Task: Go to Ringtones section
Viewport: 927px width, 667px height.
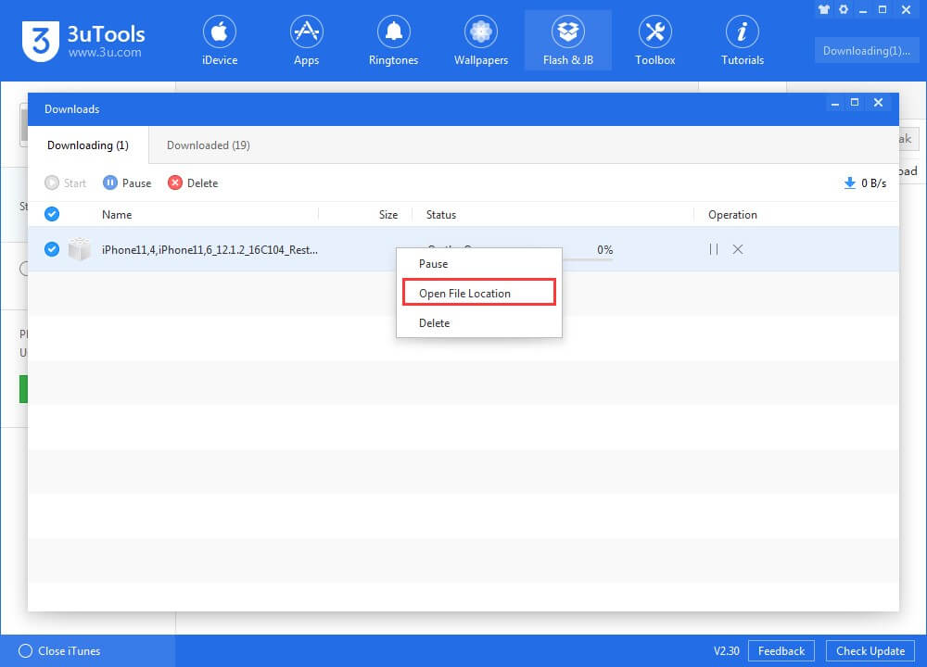Action: tap(393, 41)
